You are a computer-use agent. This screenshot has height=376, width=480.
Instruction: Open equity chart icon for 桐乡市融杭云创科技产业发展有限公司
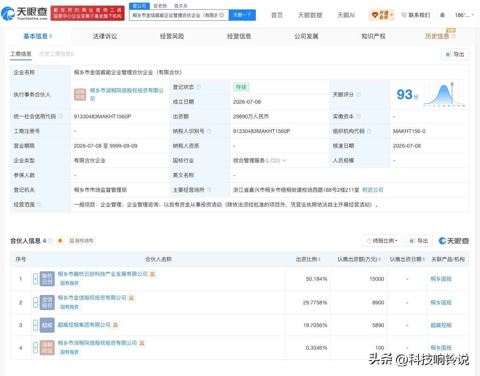(152, 274)
